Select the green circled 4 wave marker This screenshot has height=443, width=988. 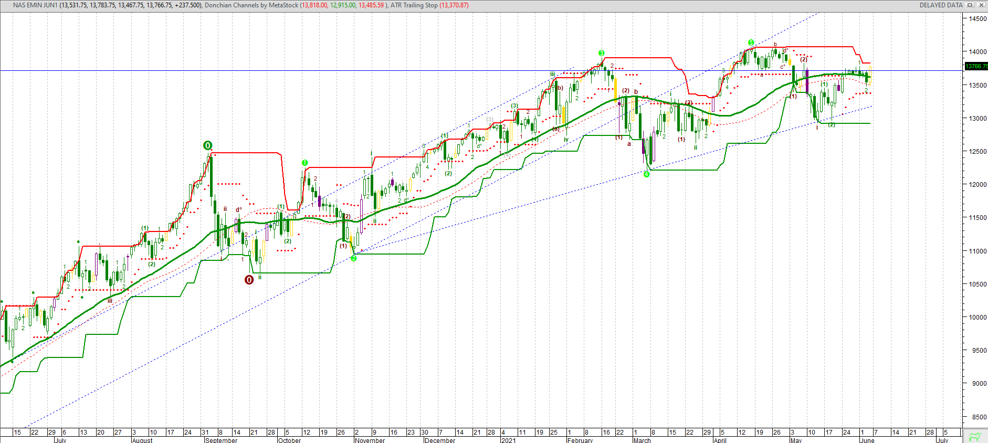(647, 174)
